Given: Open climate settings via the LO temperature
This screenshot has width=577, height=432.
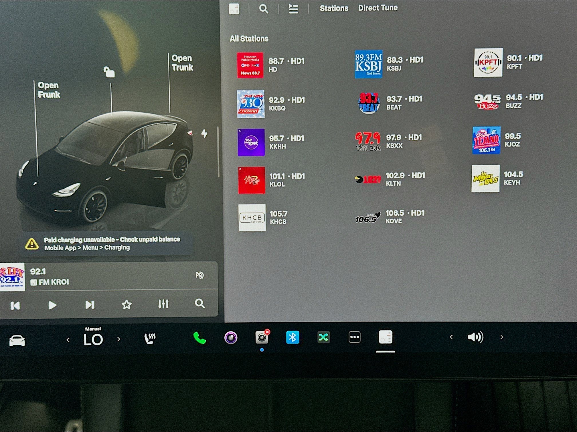Looking at the screenshot, I should [93, 340].
